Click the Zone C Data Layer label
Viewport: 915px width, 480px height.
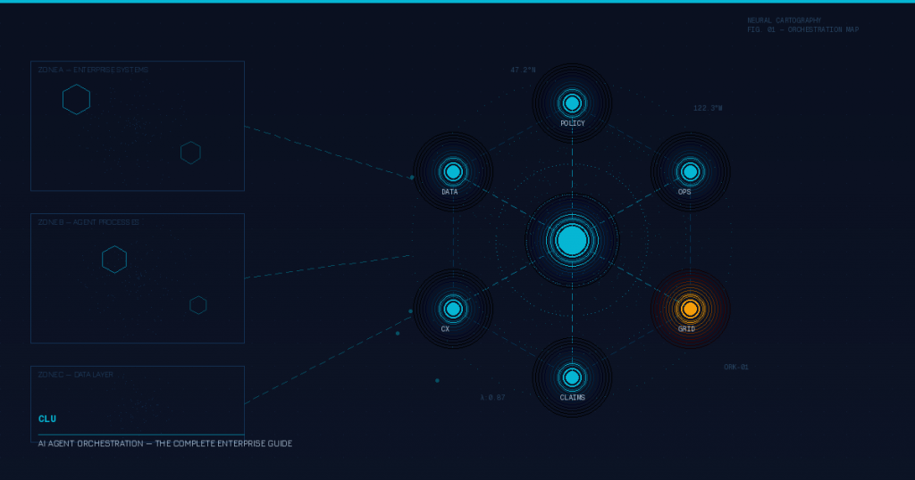(75, 375)
